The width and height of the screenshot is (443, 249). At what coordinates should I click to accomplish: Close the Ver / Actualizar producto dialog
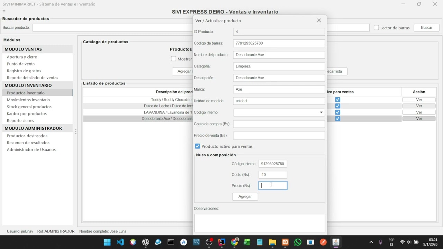point(319,21)
